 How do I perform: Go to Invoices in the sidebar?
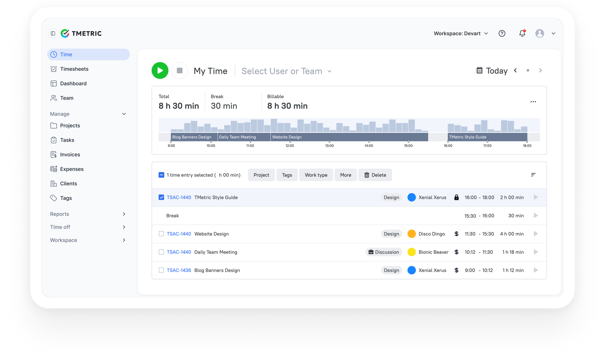tap(70, 155)
